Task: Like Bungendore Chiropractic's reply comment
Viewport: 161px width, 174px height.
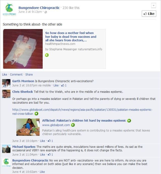Action: tap(42, 172)
